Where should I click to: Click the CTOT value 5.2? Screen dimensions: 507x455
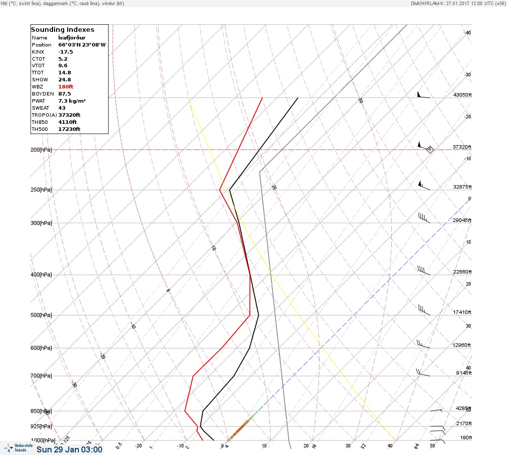(x=63, y=59)
